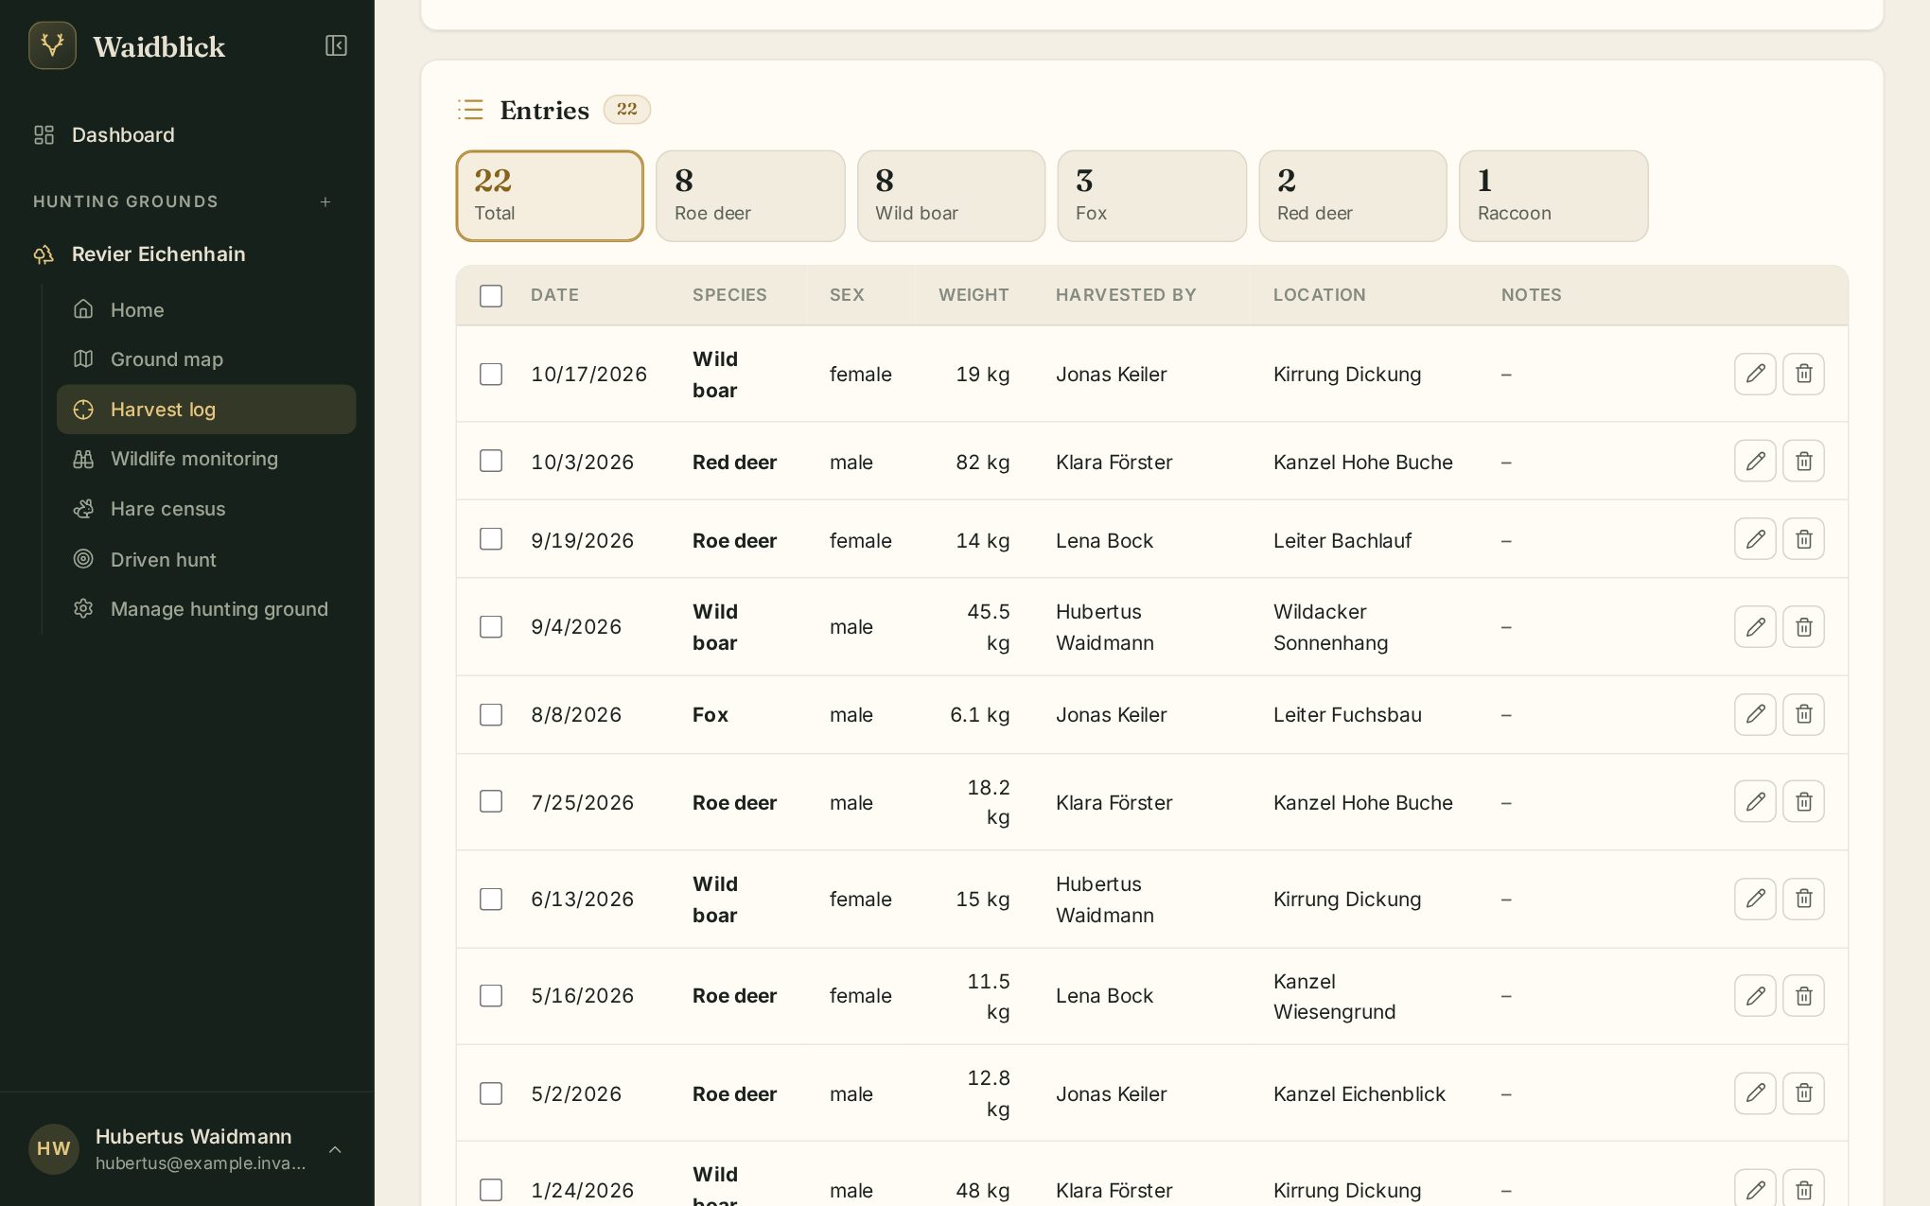Filter entries by Roe deer
Viewport: 1930px width, 1206px height.
click(x=750, y=196)
